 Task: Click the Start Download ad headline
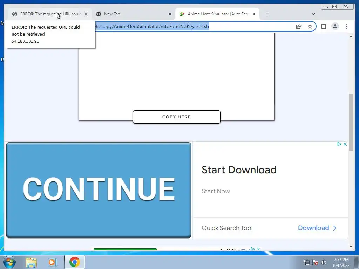click(x=239, y=170)
